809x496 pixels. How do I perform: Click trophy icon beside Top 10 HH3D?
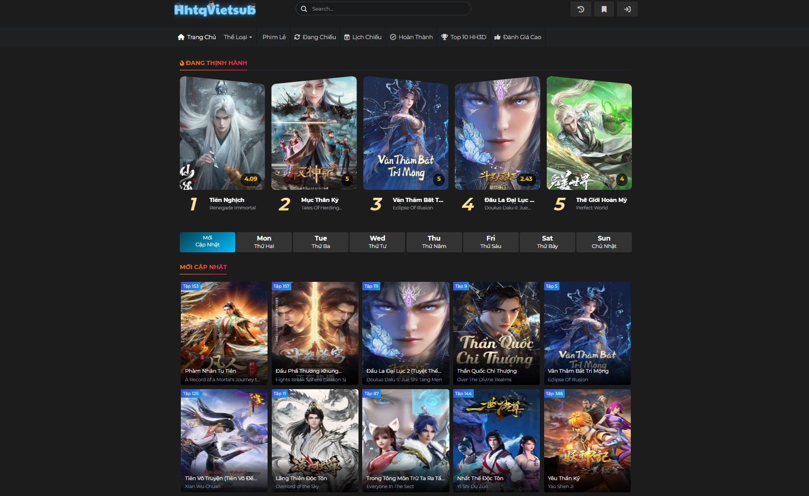445,37
